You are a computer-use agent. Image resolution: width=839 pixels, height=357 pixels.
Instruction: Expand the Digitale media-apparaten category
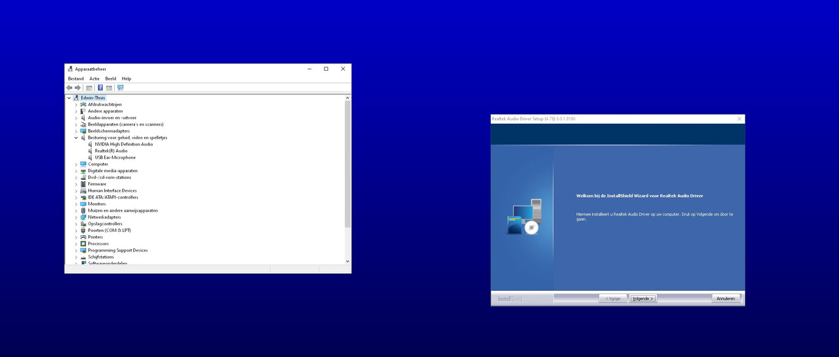[76, 171]
